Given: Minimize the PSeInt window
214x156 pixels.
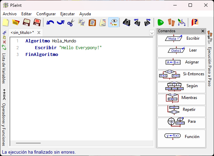Looking at the screenshot, I should pyautogui.click(x=175, y=5).
